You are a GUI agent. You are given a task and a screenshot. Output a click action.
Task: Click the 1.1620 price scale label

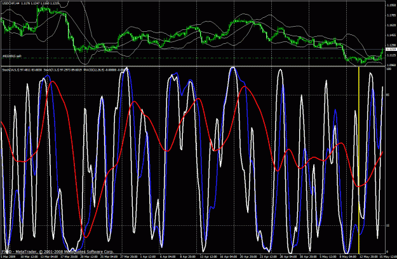tap(391, 25)
